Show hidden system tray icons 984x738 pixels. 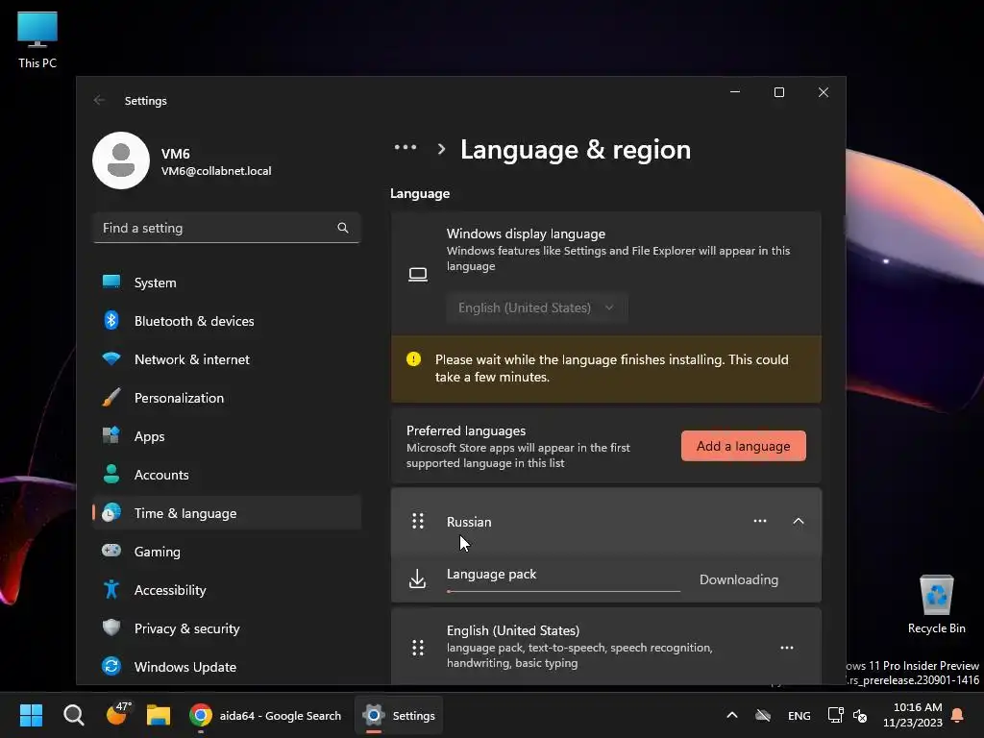click(x=731, y=715)
